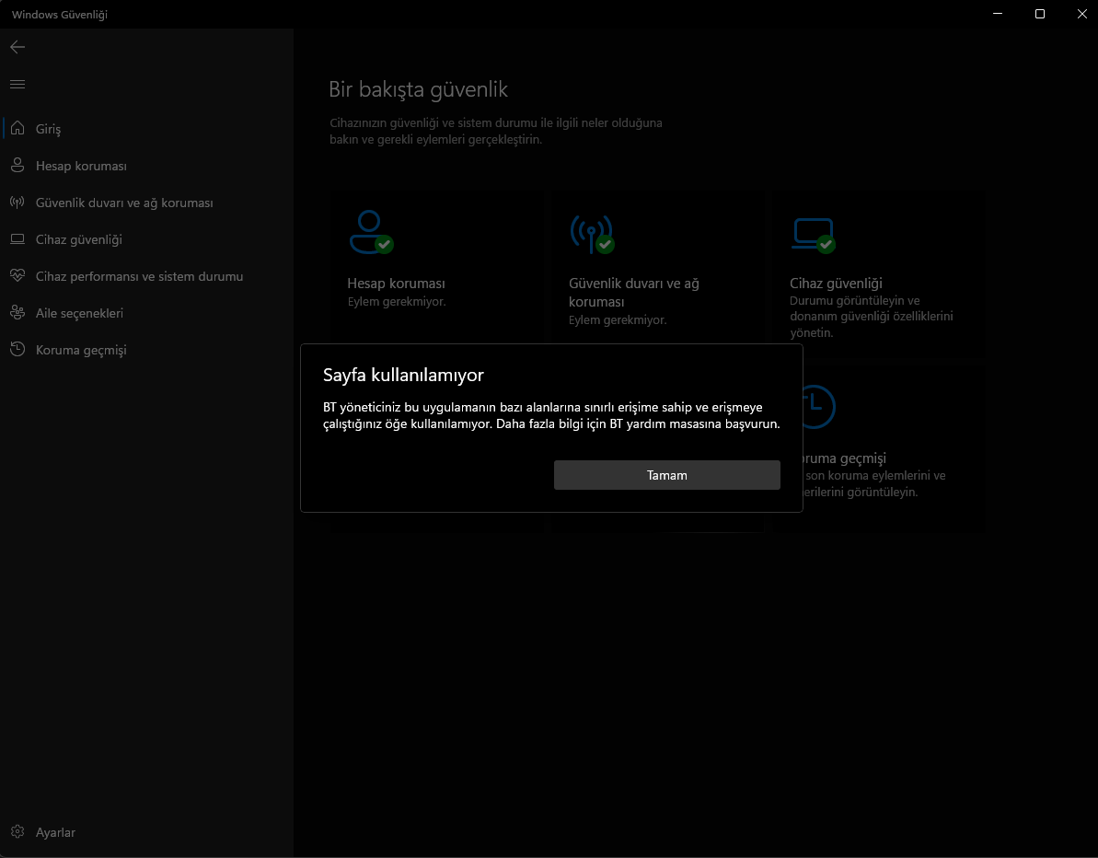The height and width of the screenshot is (858, 1098).
Task: Click the Koruma geçmişi clock icon in the sidebar
Action: pos(17,350)
